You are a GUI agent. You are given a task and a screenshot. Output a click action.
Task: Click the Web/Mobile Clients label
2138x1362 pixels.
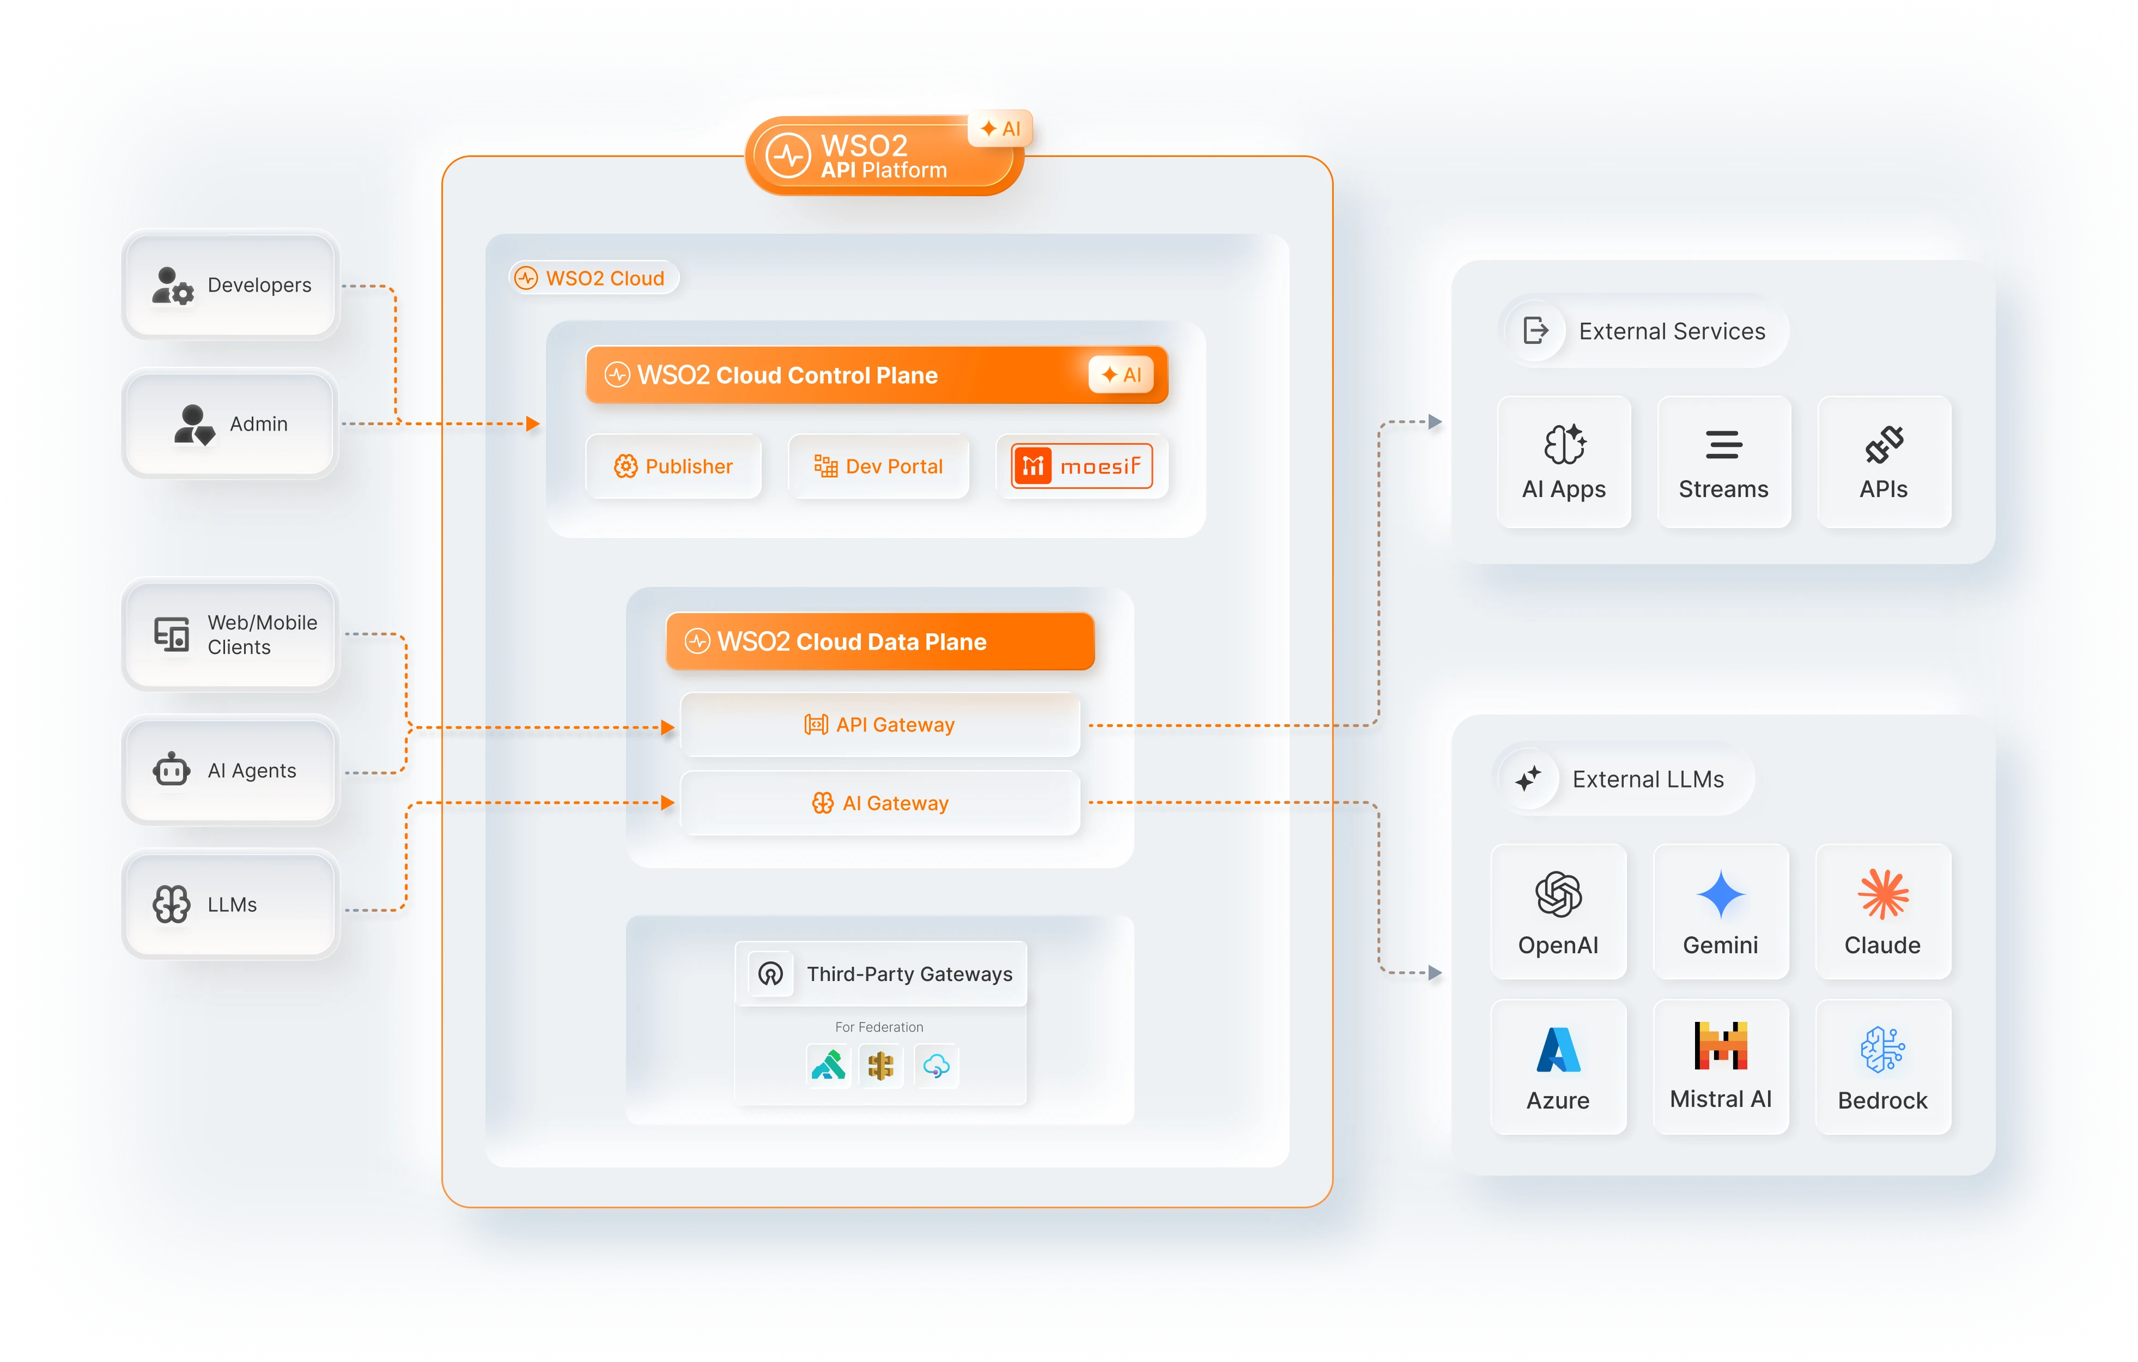click(262, 635)
